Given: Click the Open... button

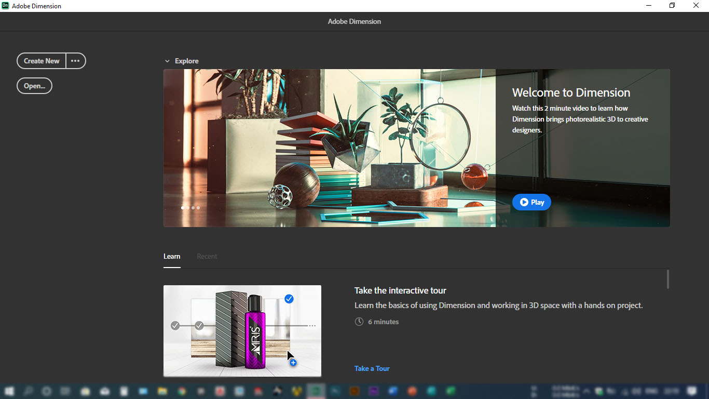Looking at the screenshot, I should pos(34,86).
